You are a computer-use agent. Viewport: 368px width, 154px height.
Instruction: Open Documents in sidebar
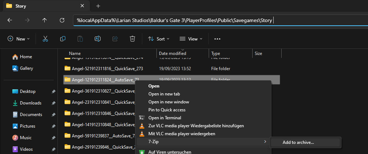point(27,115)
